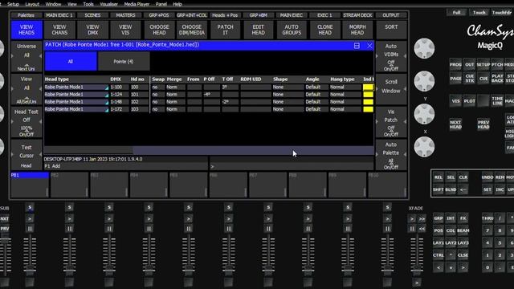Image resolution: width=514 pixels, height=289 pixels.
Task: Click the number 5 keypad key
Action: coord(500,242)
